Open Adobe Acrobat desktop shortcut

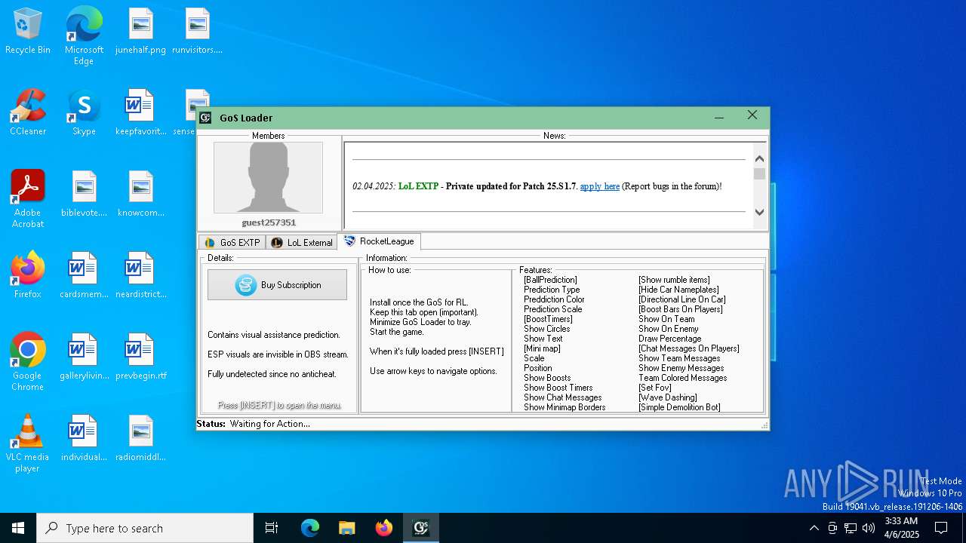28,199
